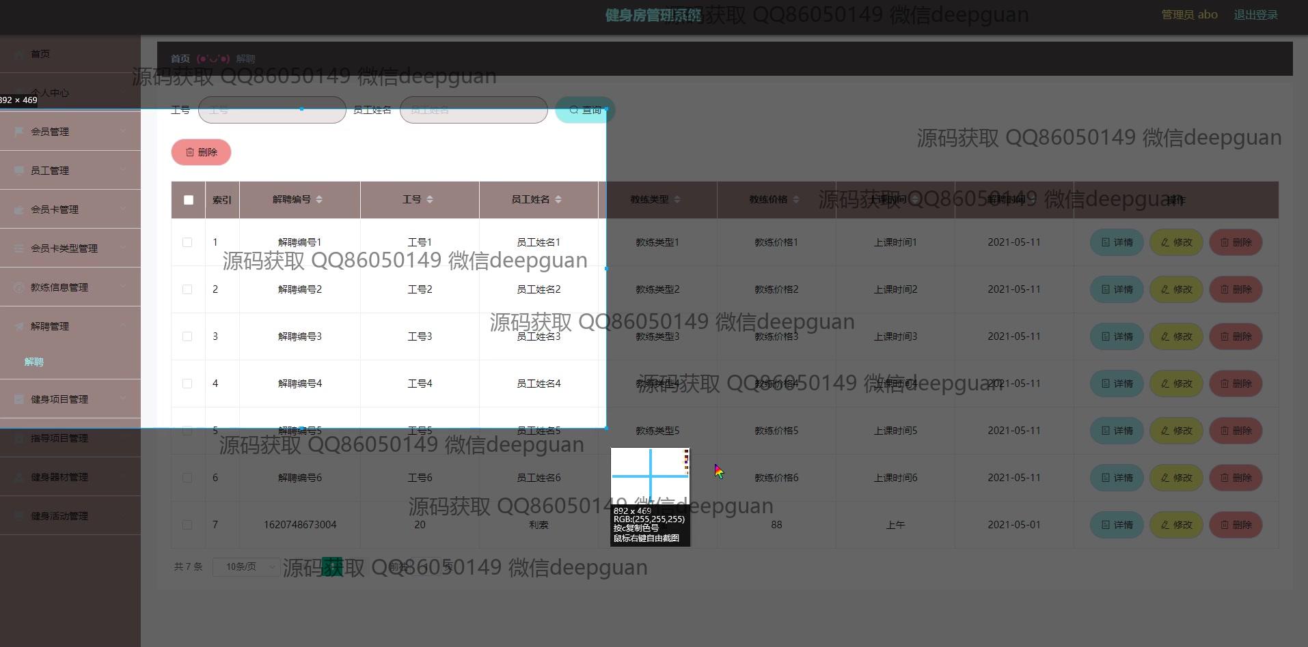Click the 上课时间3 cell
The width and height of the screenshot is (1308, 647).
(895, 336)
